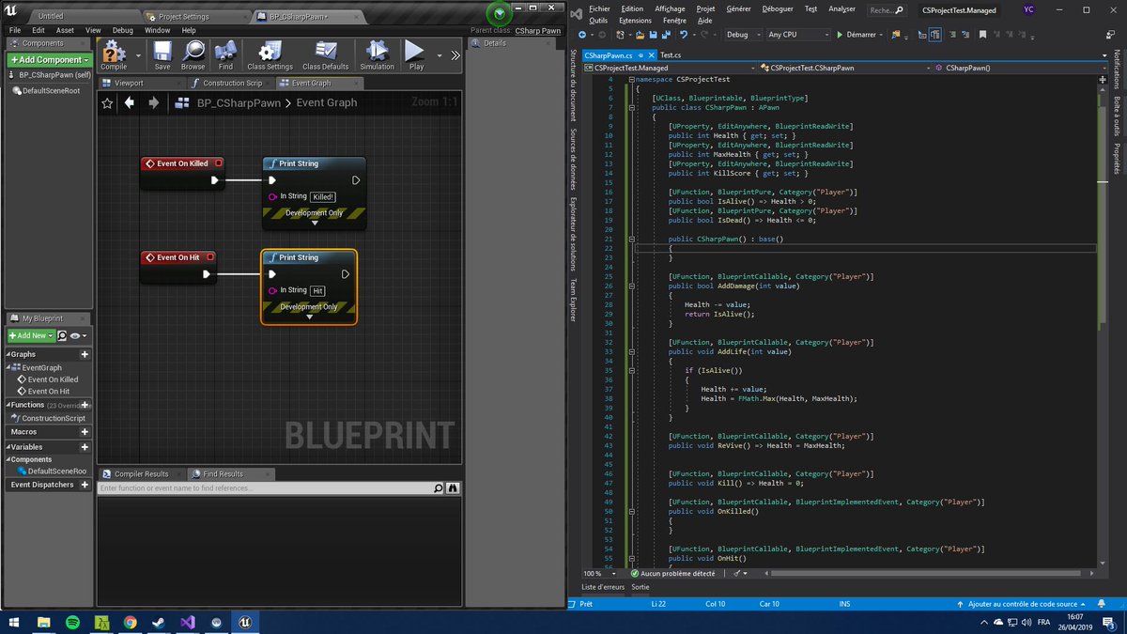Add a new graph with Graphs plus button
The height and width of the screenshot is (634, 1127).
click(85, 354)
